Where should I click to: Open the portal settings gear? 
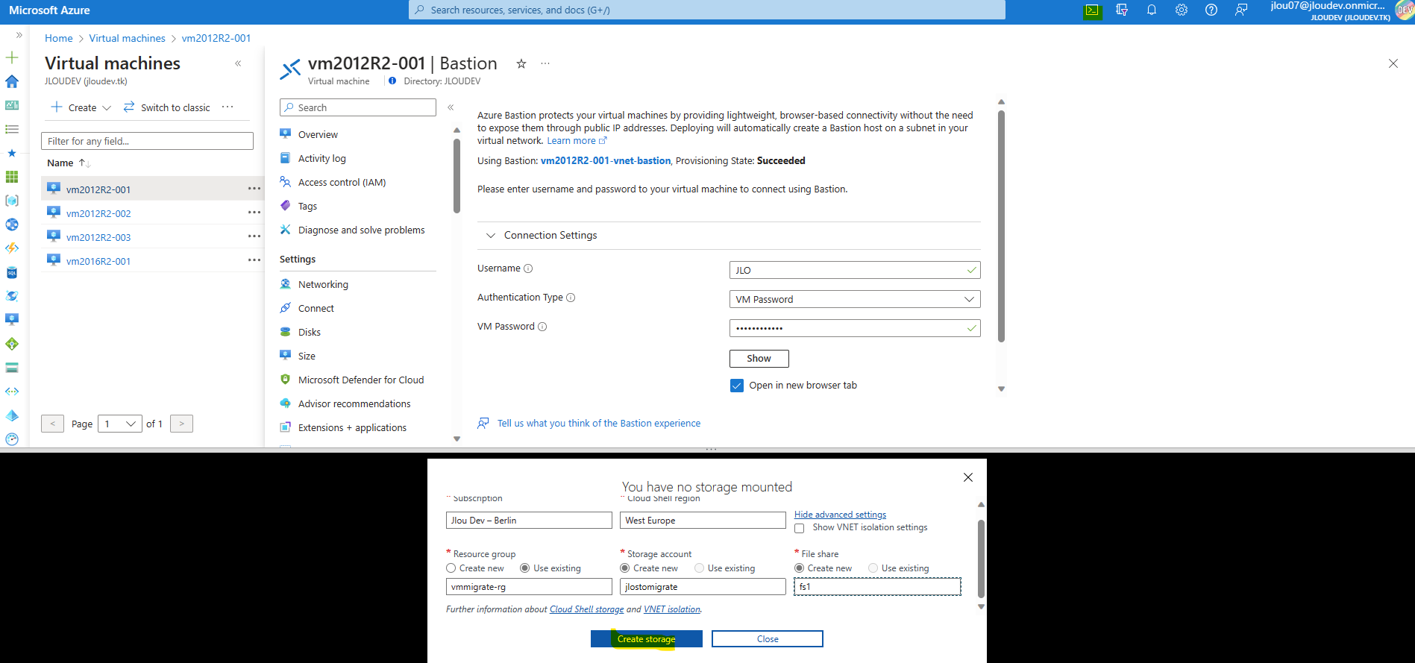[1182, 10]
